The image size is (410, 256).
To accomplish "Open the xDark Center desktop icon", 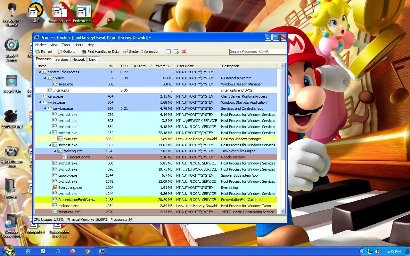I will 12,50.
